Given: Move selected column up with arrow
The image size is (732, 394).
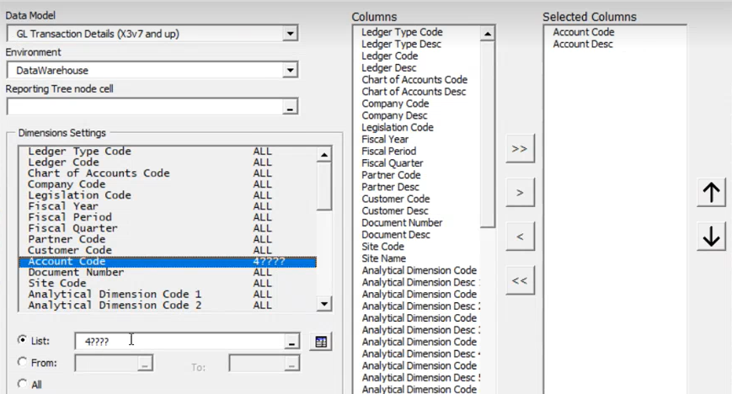Looking at the screenshot, I should click(x=712, y=193).
